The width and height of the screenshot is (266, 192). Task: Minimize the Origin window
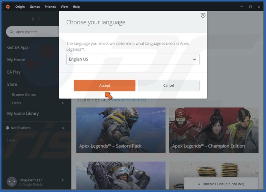pyautogui.click(x=241, y=7)
